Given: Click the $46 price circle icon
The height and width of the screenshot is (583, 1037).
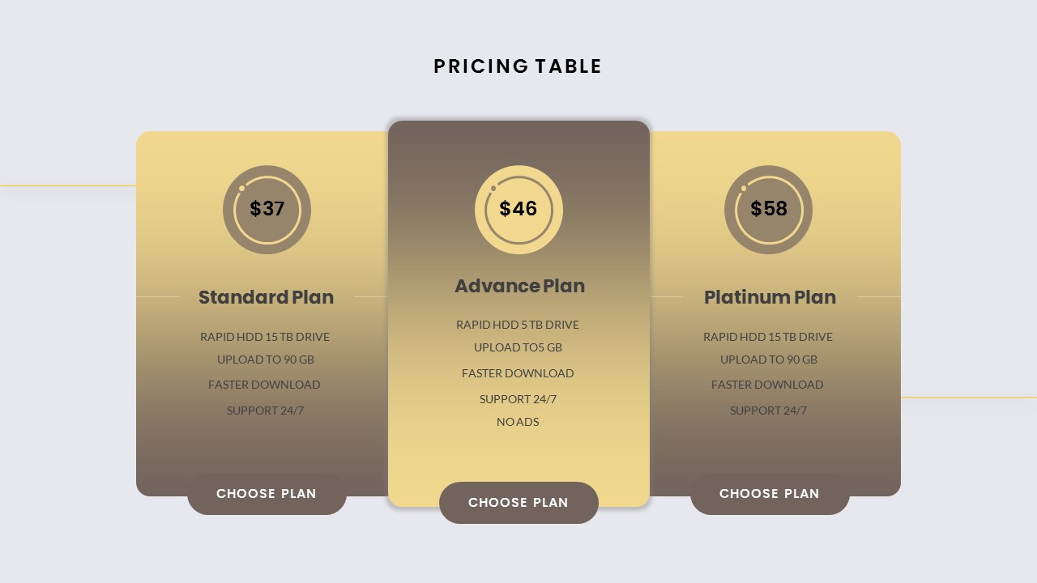Looking at the screenshot, I should 518,210.
